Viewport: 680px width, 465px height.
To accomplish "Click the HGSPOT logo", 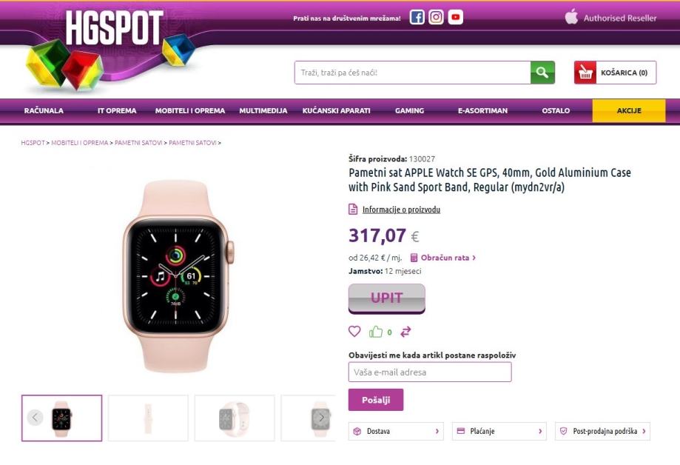I will click(x=115, y=28).
